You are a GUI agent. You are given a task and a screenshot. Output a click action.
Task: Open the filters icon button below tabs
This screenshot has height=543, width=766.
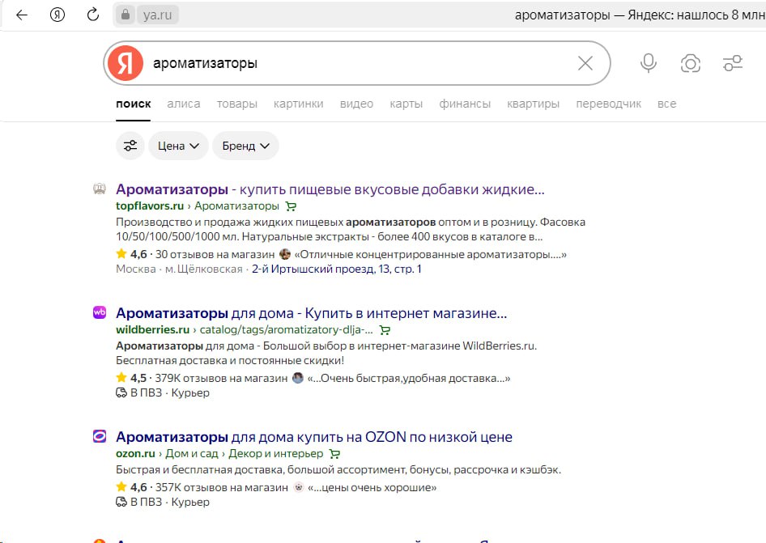[x=130, y=146]
